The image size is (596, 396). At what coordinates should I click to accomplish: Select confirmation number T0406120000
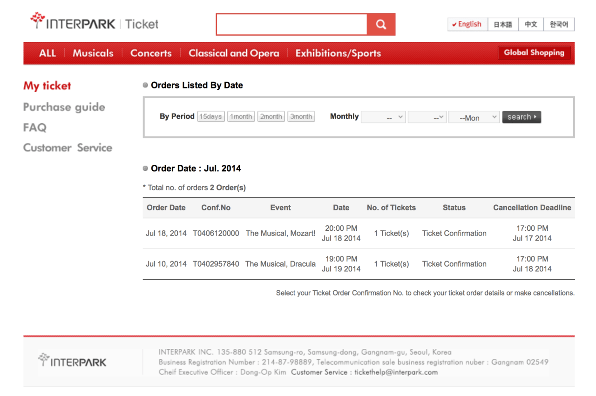tap(216, 233)
